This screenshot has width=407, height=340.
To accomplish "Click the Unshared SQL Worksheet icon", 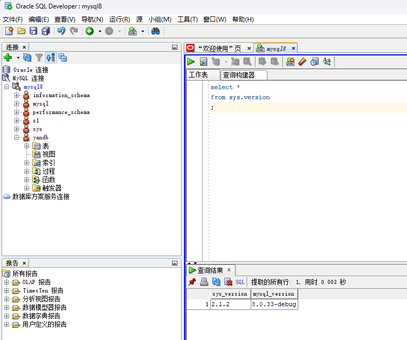I will 290,62.
